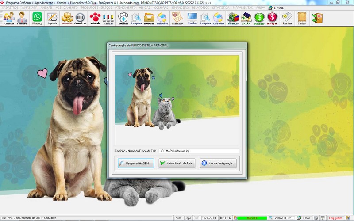The image size is (354, 221).
Task: Open the AJUDA menu
Action: click(x=260, y=8)
